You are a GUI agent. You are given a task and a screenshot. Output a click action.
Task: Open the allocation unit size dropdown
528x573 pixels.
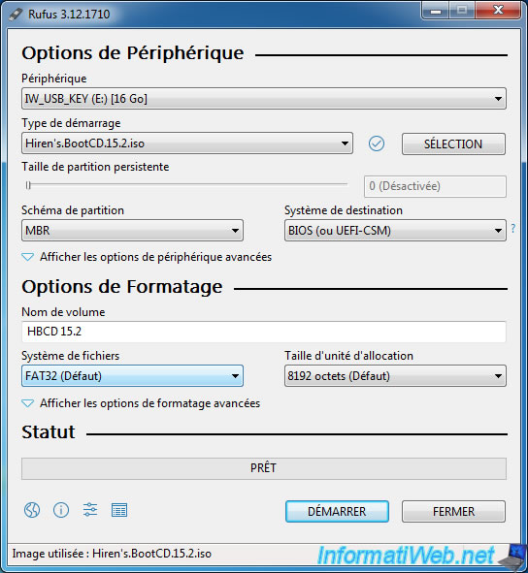(395, 375)
